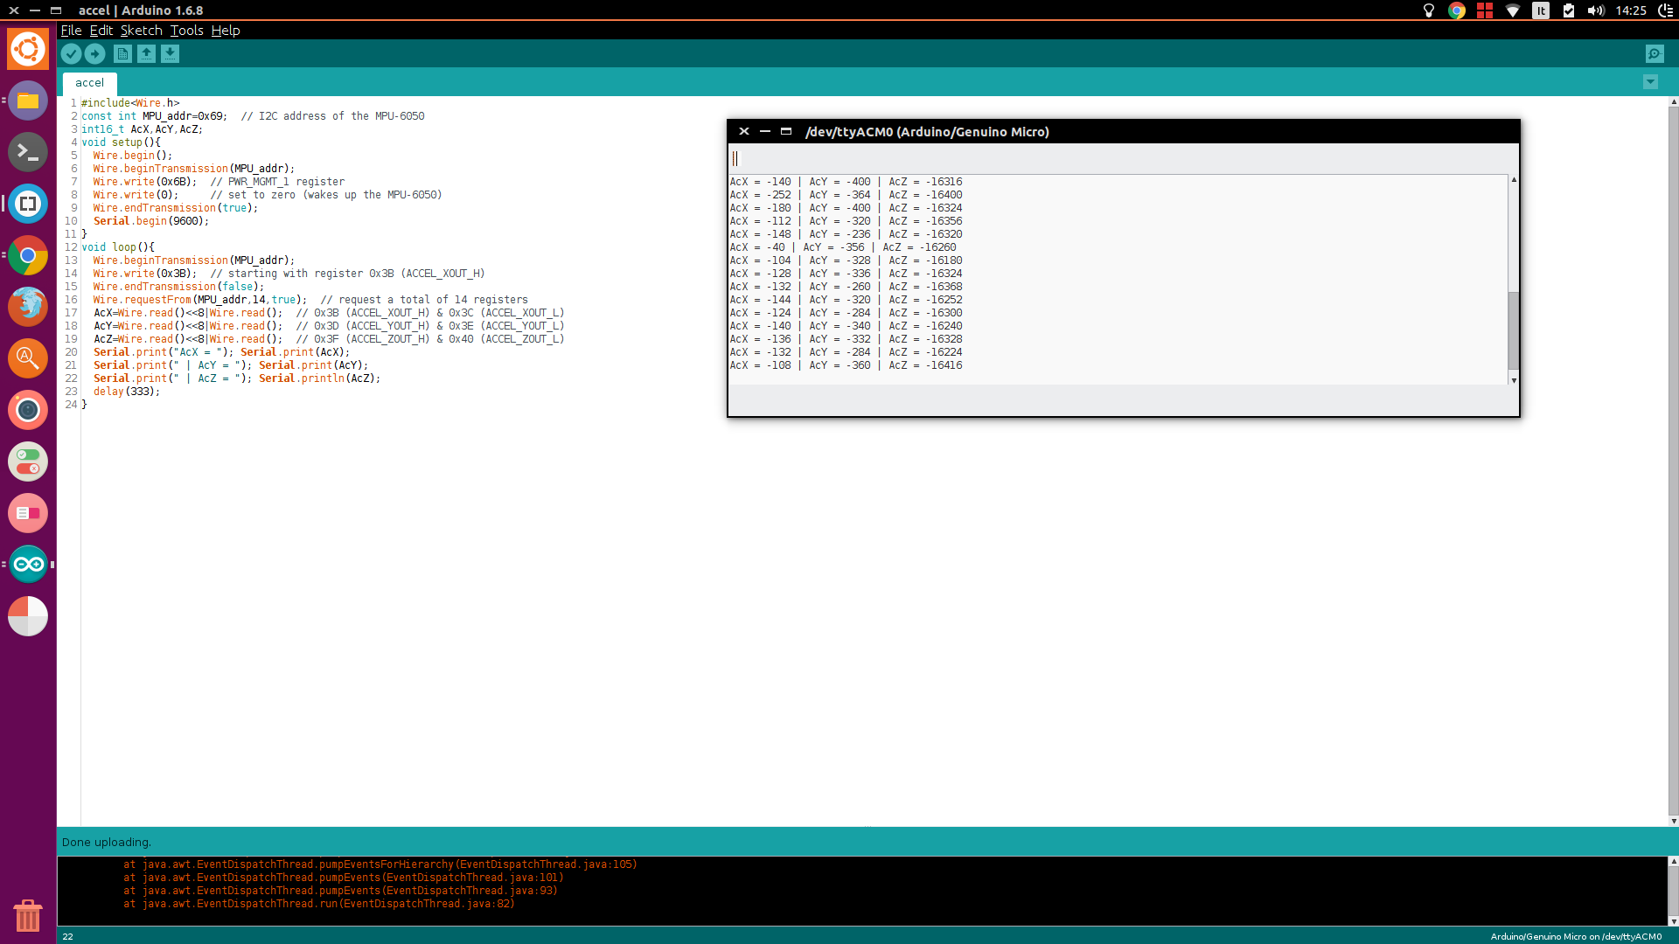Click the Open sketch up-arrow icon

point(146,54)
